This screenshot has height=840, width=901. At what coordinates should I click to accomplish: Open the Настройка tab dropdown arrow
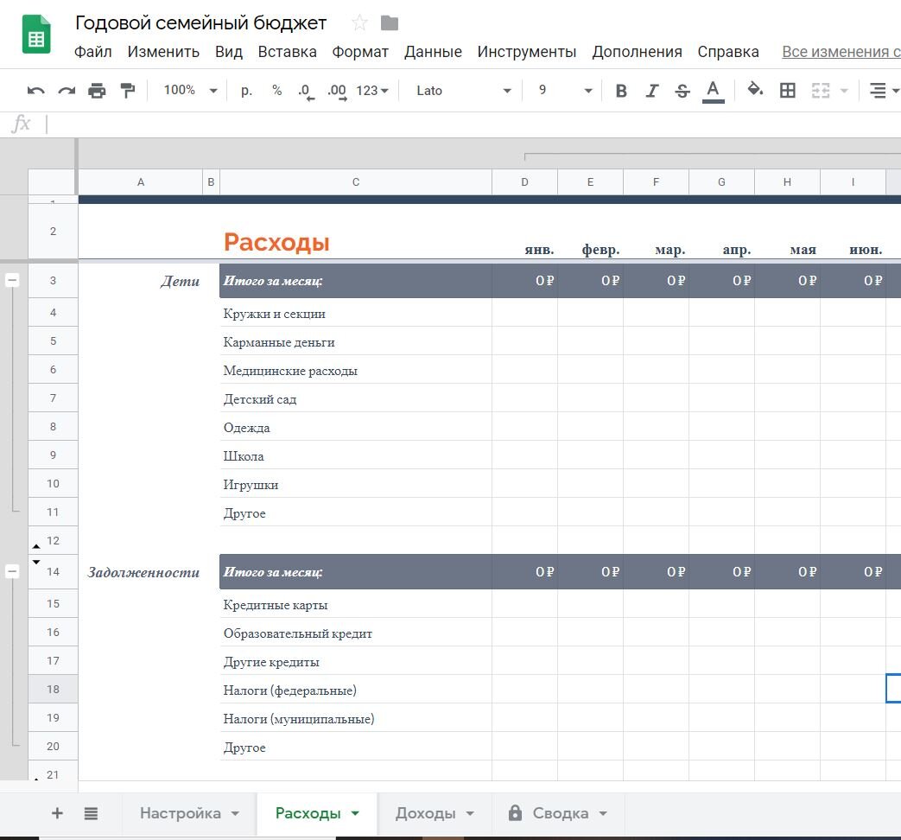click(x=235, y=813)
